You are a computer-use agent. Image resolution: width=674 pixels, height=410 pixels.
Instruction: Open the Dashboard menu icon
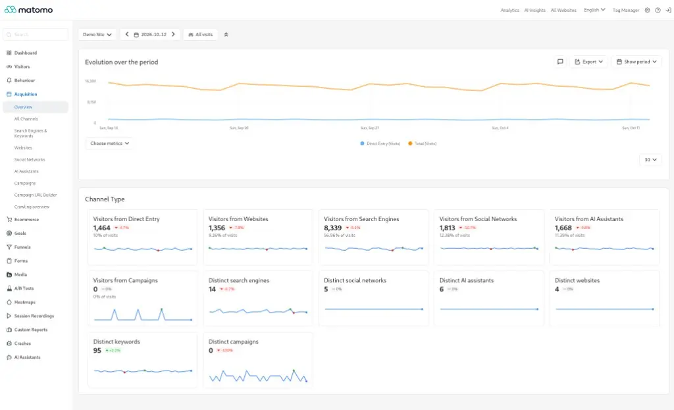click(x=9, y=53)
